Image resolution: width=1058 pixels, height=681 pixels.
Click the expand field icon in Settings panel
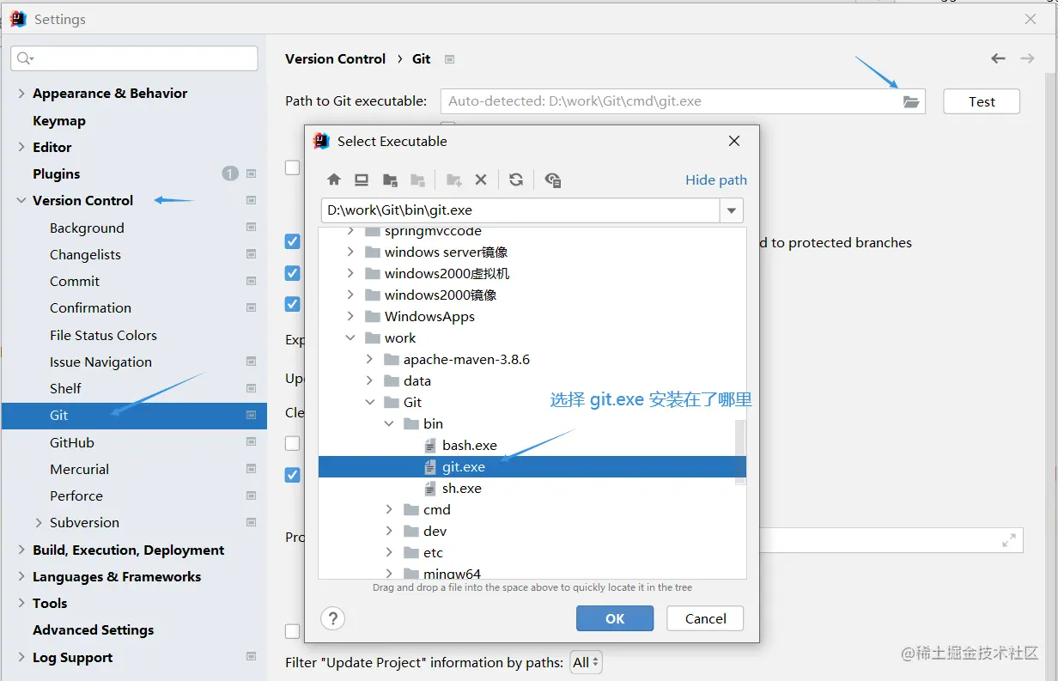point(1009,540)
